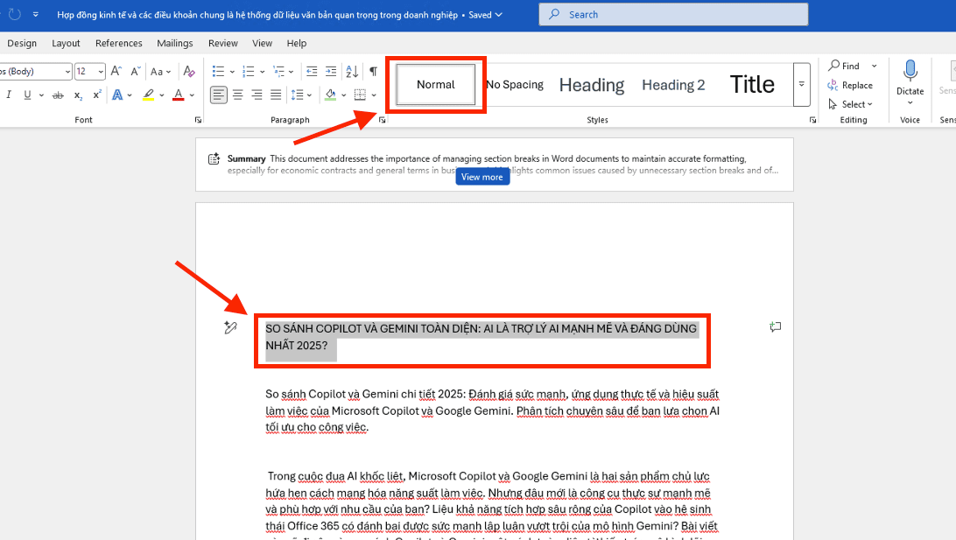Click the View more summary button

pos(482,177)
